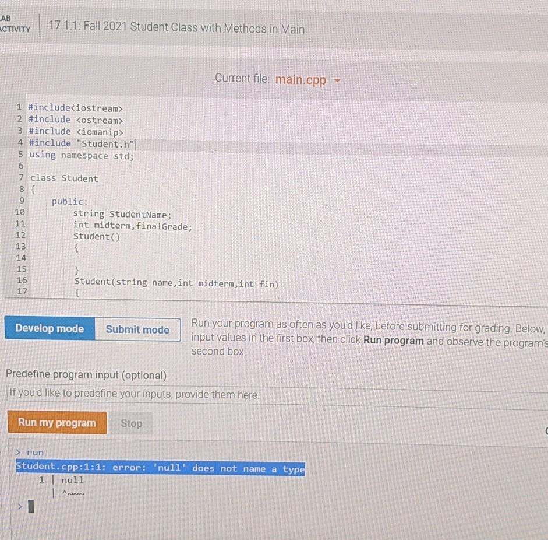Switch to Submit mode
548x540 pixels.
click(137, 329)
